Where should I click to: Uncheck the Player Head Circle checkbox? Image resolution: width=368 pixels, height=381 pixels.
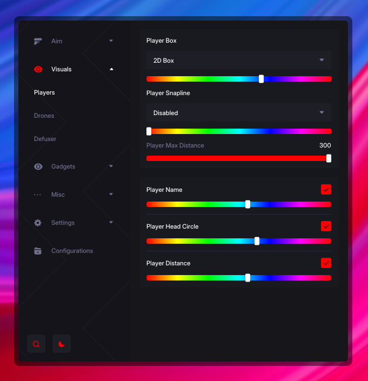(x=326, y=226)
